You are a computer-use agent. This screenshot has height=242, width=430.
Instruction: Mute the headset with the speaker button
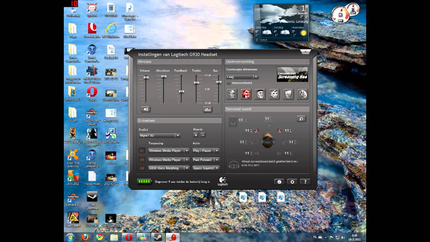click(x=146, y=109)
